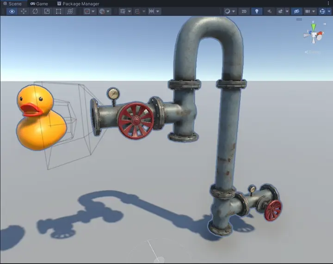
Task: Click the green Y axis on orientation gizmo
Action: click(314, 26)
